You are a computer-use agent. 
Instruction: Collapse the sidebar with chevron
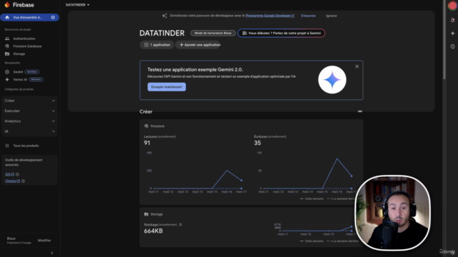(x=52, y=253)
